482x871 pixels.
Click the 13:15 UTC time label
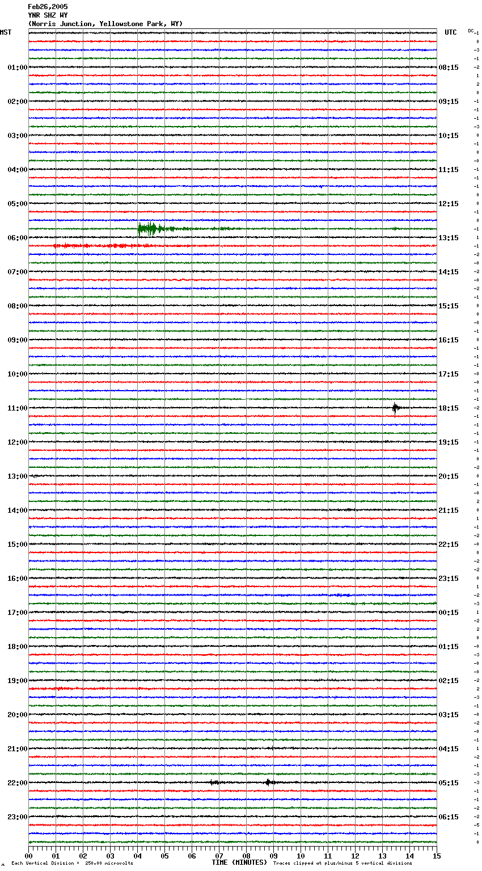coord(449,238)
